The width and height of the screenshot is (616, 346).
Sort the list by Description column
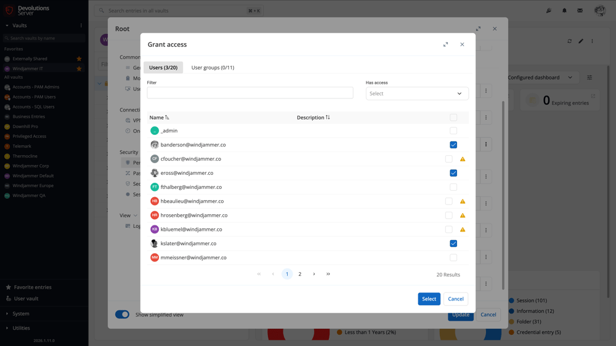[x=313, y=118]
